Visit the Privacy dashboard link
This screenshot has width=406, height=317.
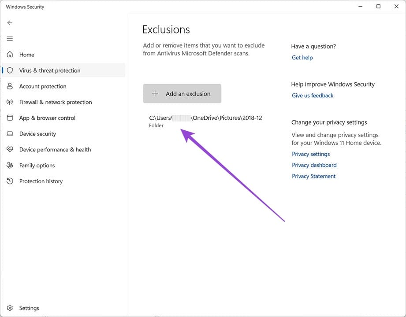tap(314, 165)
